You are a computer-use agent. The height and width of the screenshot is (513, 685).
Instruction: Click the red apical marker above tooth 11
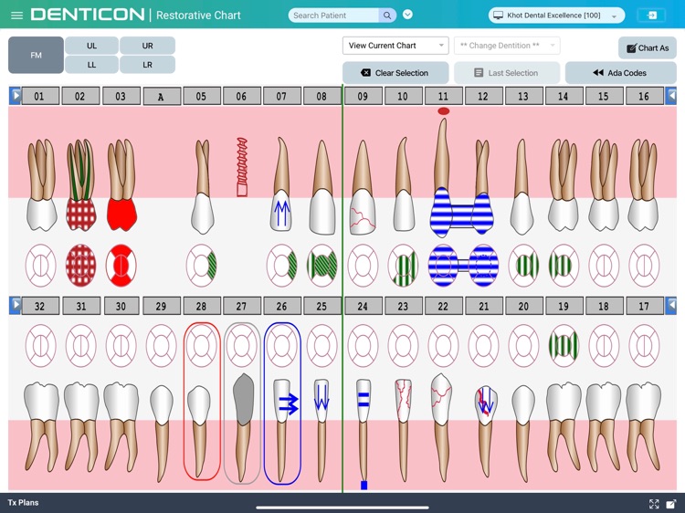tap(443, 111)
